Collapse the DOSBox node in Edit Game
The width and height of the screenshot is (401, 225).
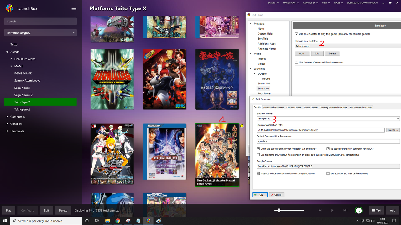point(255,74)
